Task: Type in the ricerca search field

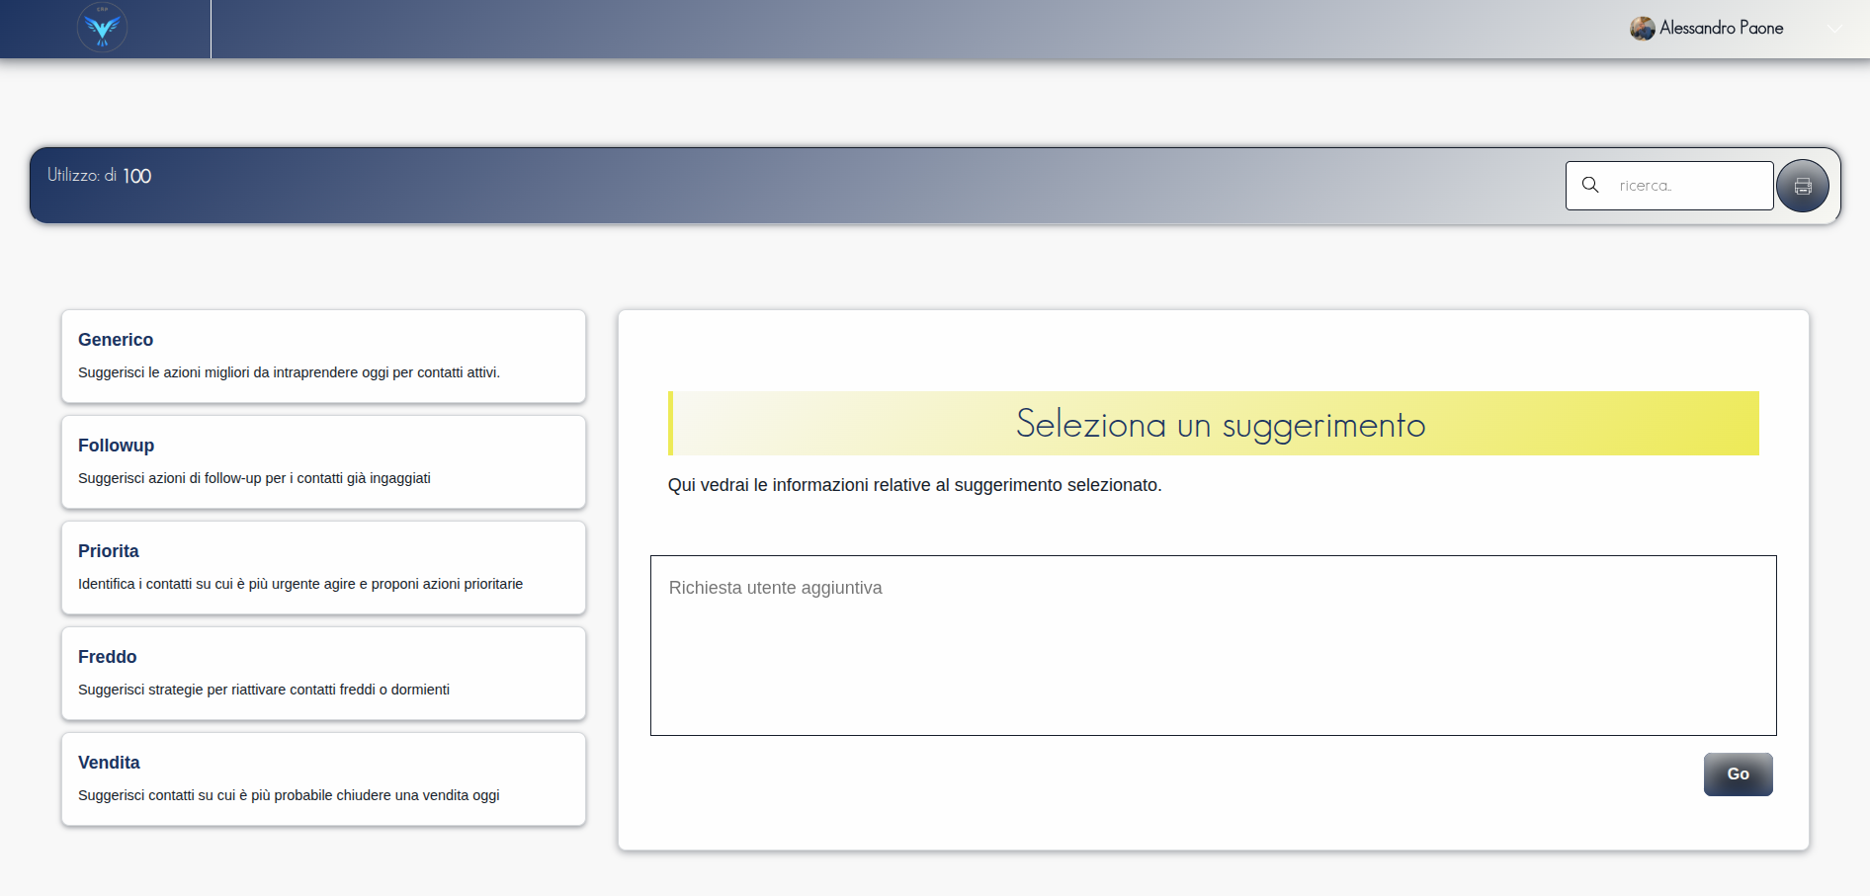Action: (1690, 186)
